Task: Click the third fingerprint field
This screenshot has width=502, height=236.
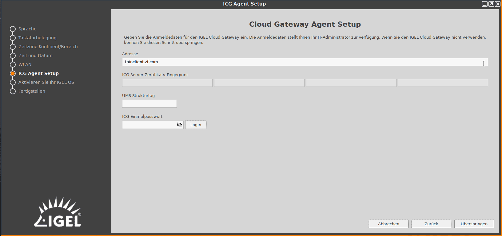Action: [351, 83]
